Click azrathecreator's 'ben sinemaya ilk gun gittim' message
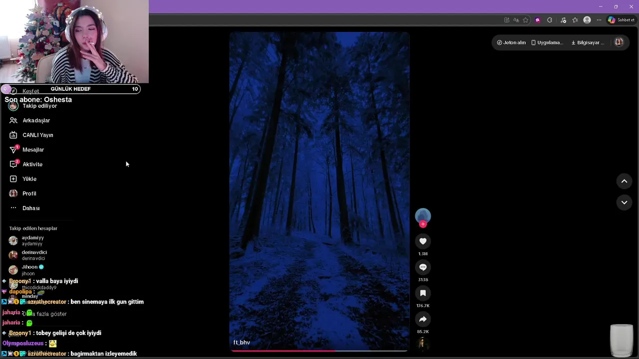 click(107, 302)
